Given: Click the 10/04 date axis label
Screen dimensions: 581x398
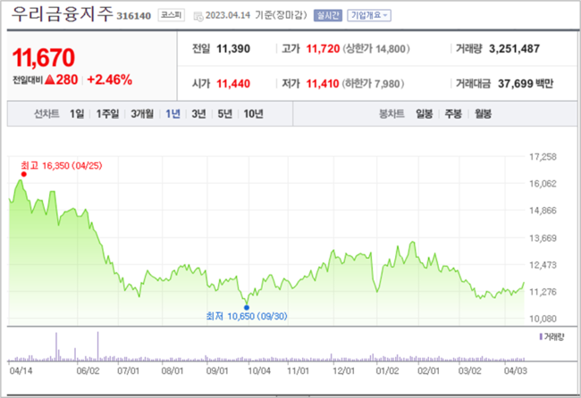Looking at the screenshot, I should coord(259,370).
